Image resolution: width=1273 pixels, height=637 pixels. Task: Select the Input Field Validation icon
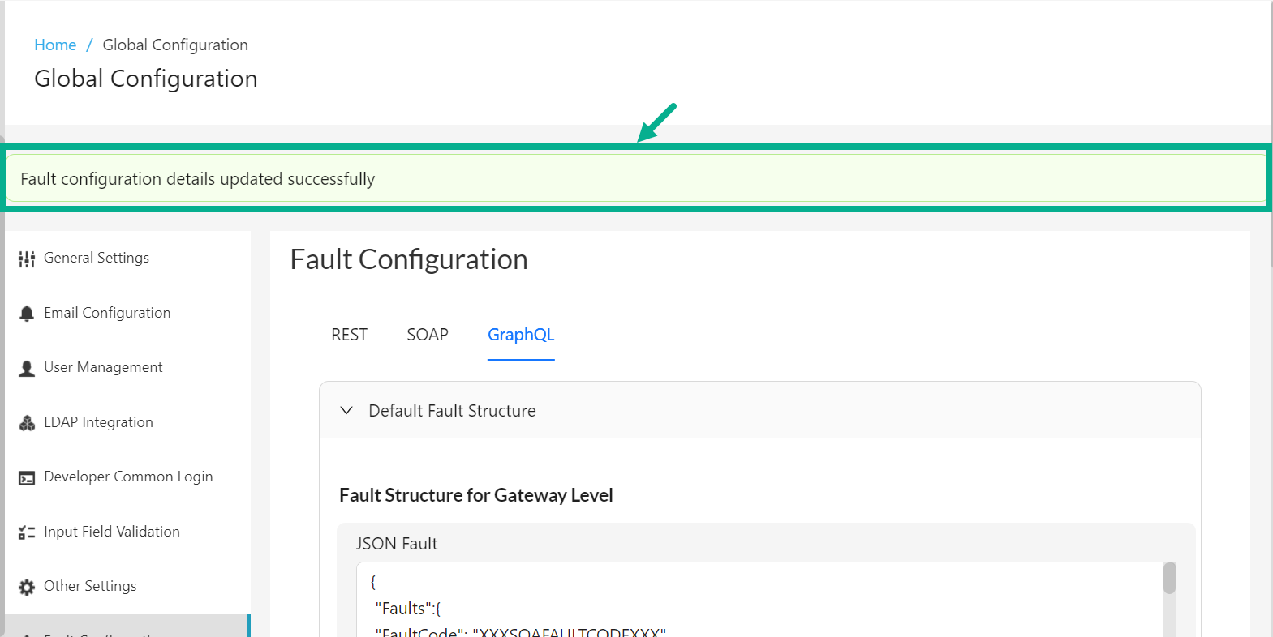[27, 532]
